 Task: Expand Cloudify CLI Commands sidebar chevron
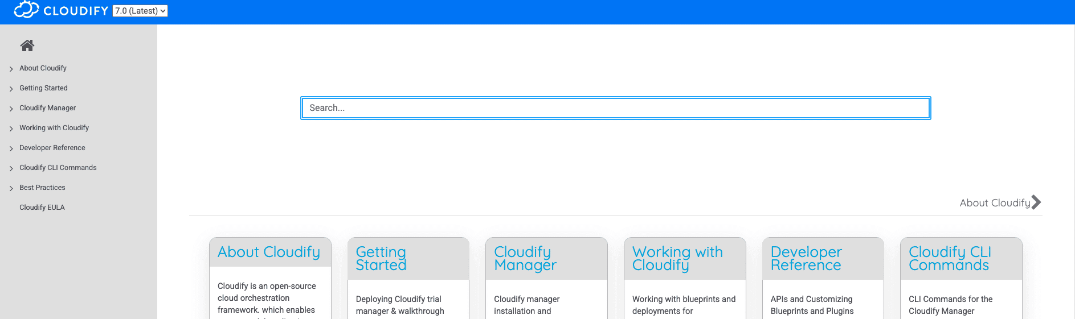[x=11, y=168]
